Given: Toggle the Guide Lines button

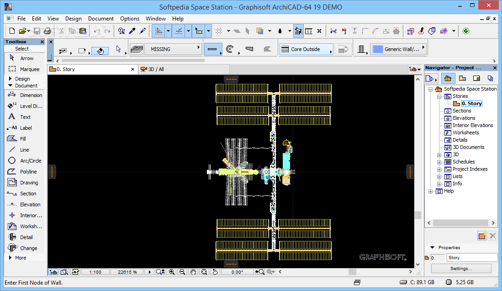Looking at the screenshot, I should tap(159, 31).
